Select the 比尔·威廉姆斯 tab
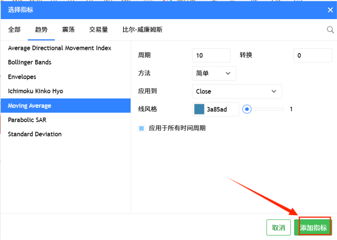The height and width of the screenshot is (240, 337). point(142,30)
